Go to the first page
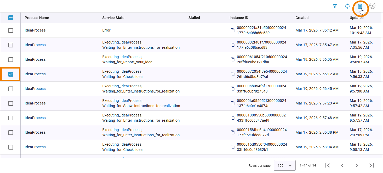 [x=327, y=165]
